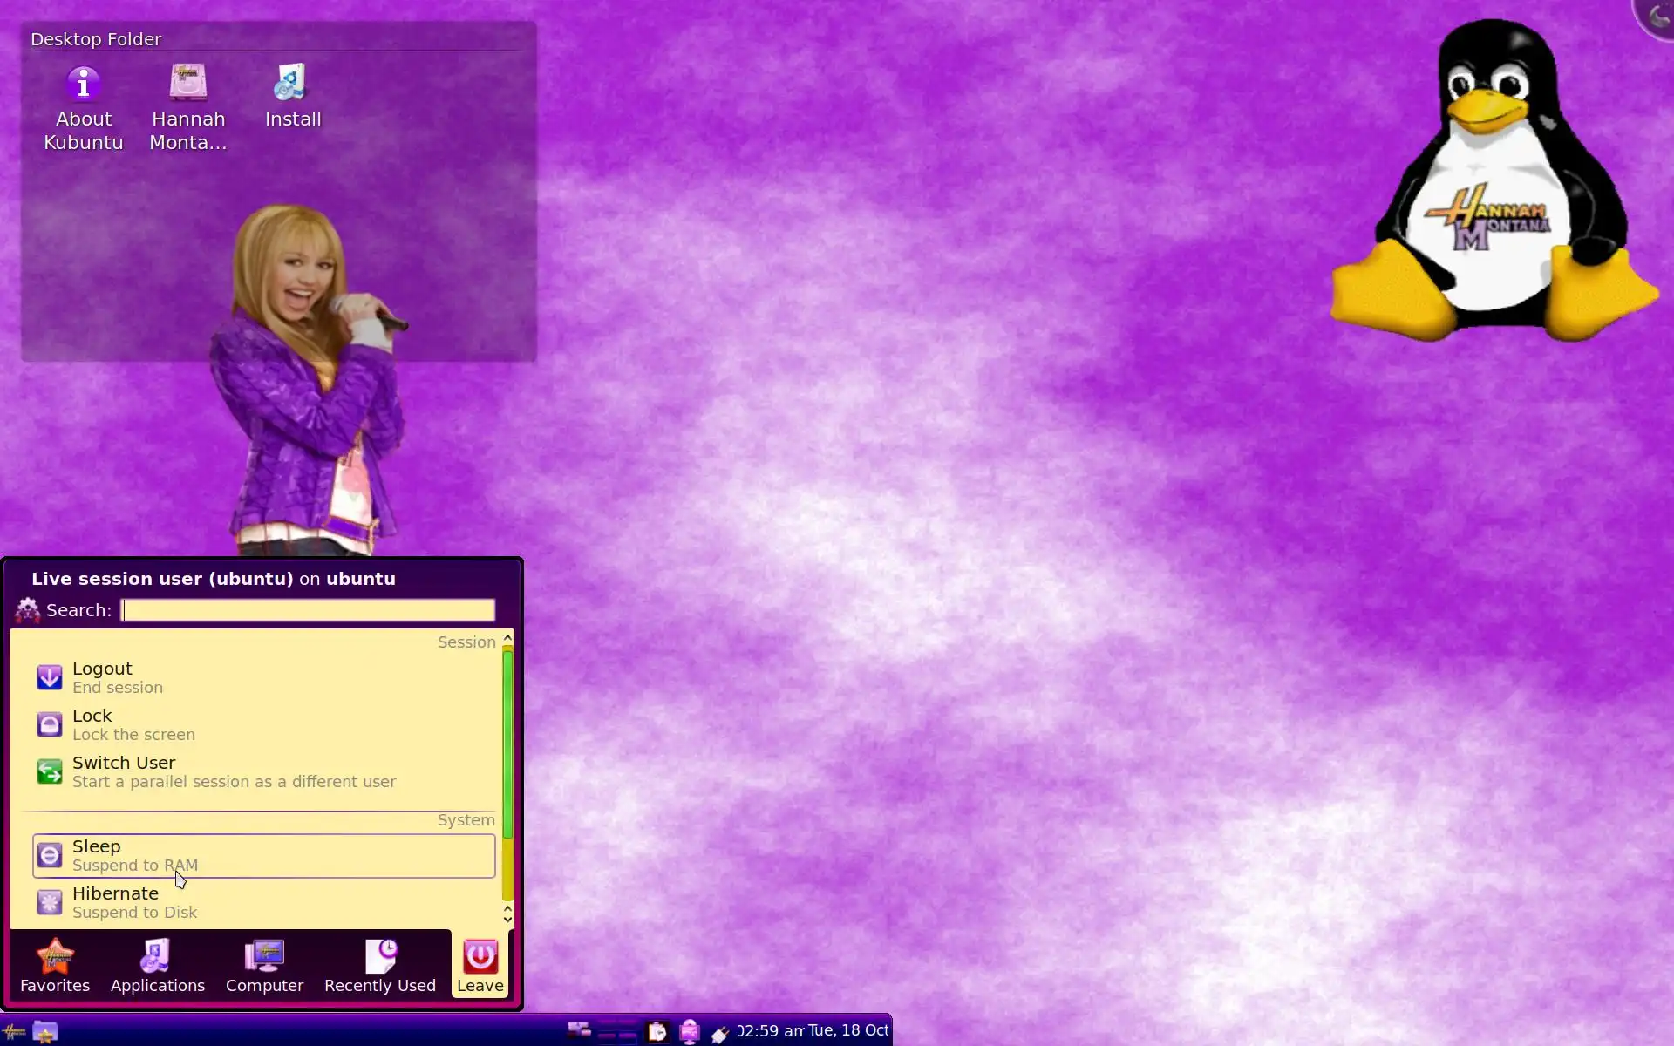Open folder icon on taskbar
1674x1046 pixels.
tap(45, 1032)
